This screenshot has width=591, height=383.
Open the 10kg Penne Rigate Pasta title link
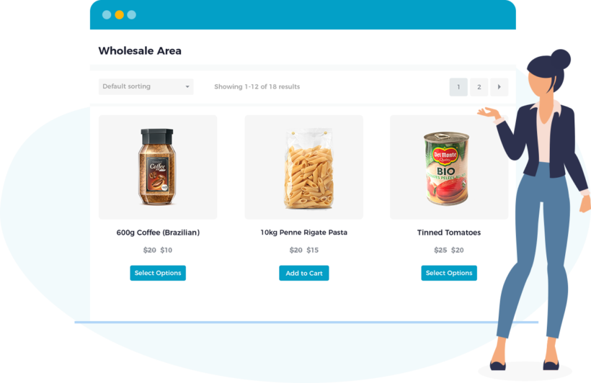coord(304,233)
